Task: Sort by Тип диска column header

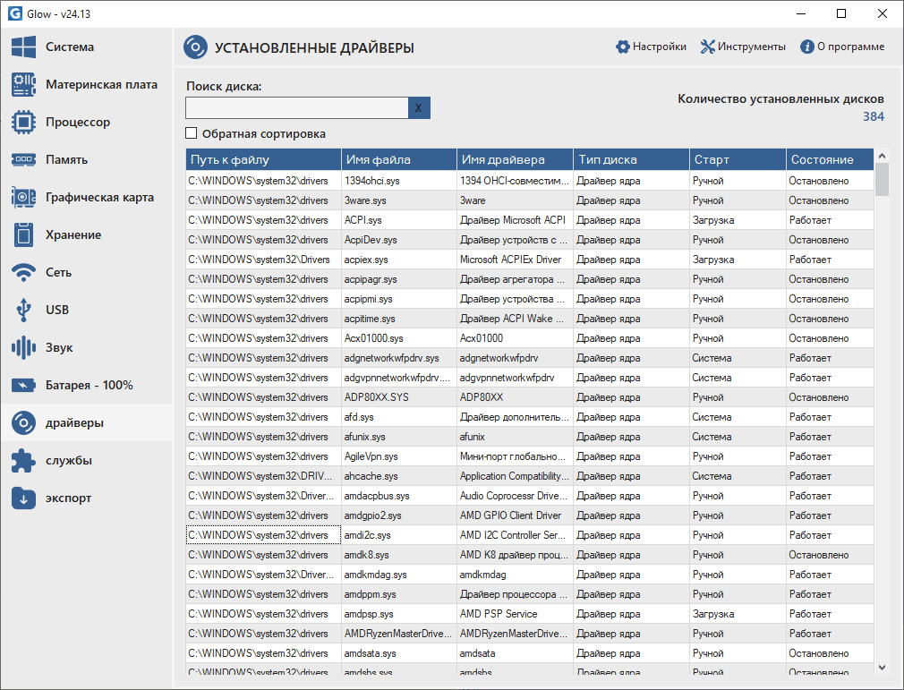Action: coord(632,159)
